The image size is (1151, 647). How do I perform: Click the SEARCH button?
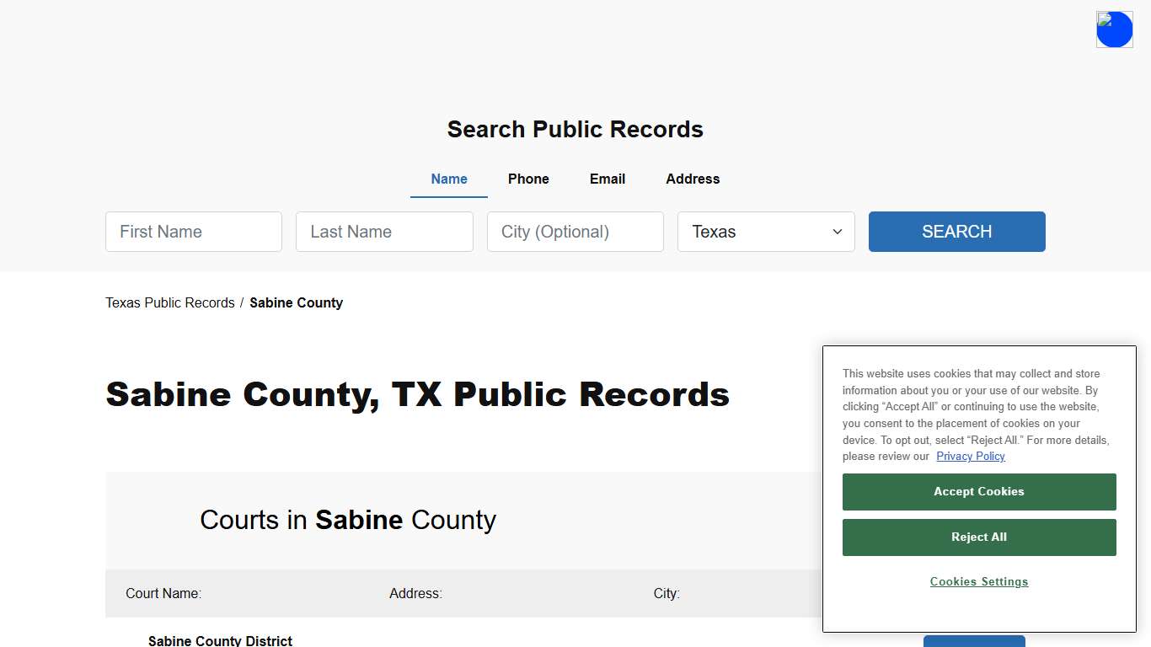click(x=956, y=232)
